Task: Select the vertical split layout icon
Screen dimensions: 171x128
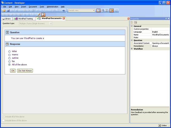Action: click(106, 11)
